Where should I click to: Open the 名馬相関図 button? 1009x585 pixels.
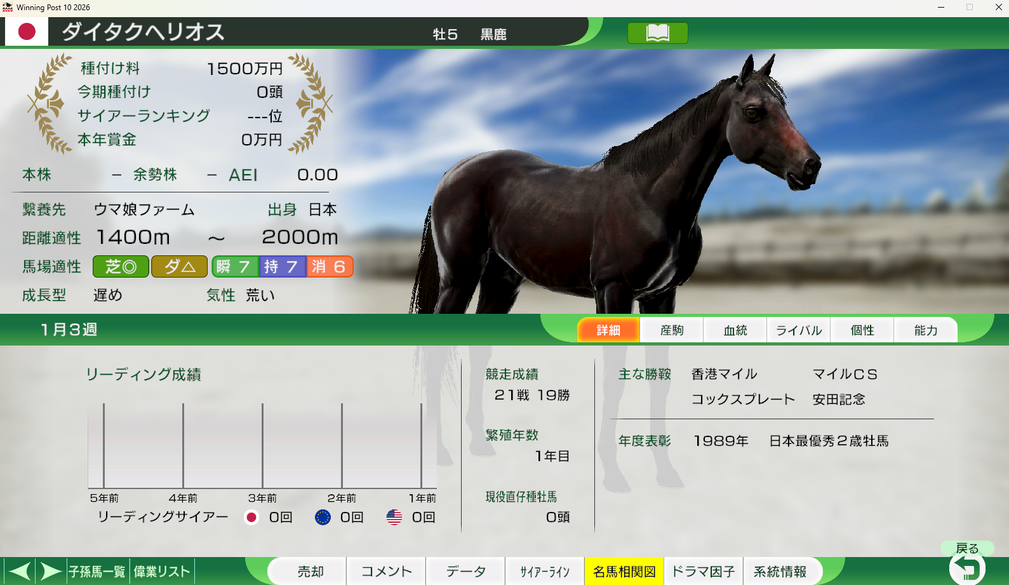tap(624, 572)
